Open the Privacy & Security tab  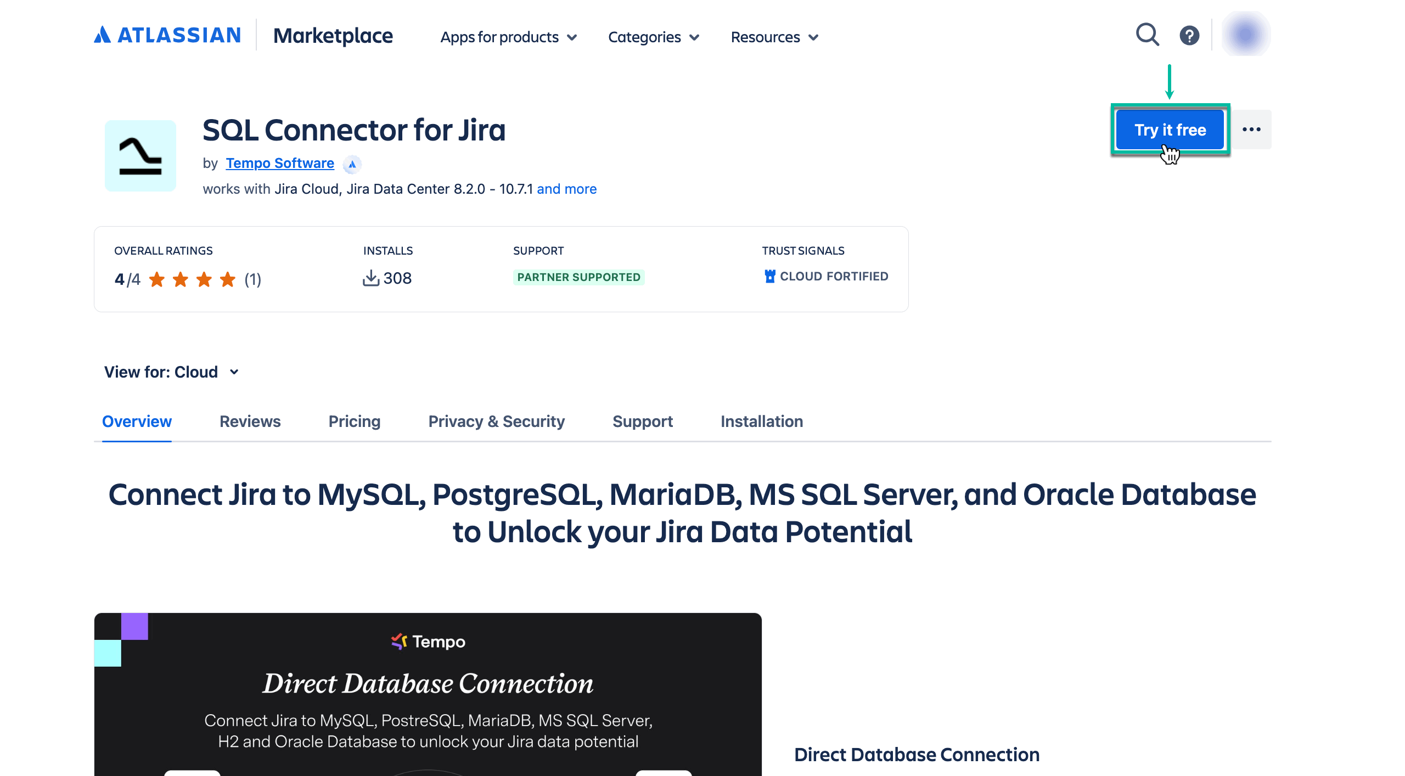pos(496,421)
